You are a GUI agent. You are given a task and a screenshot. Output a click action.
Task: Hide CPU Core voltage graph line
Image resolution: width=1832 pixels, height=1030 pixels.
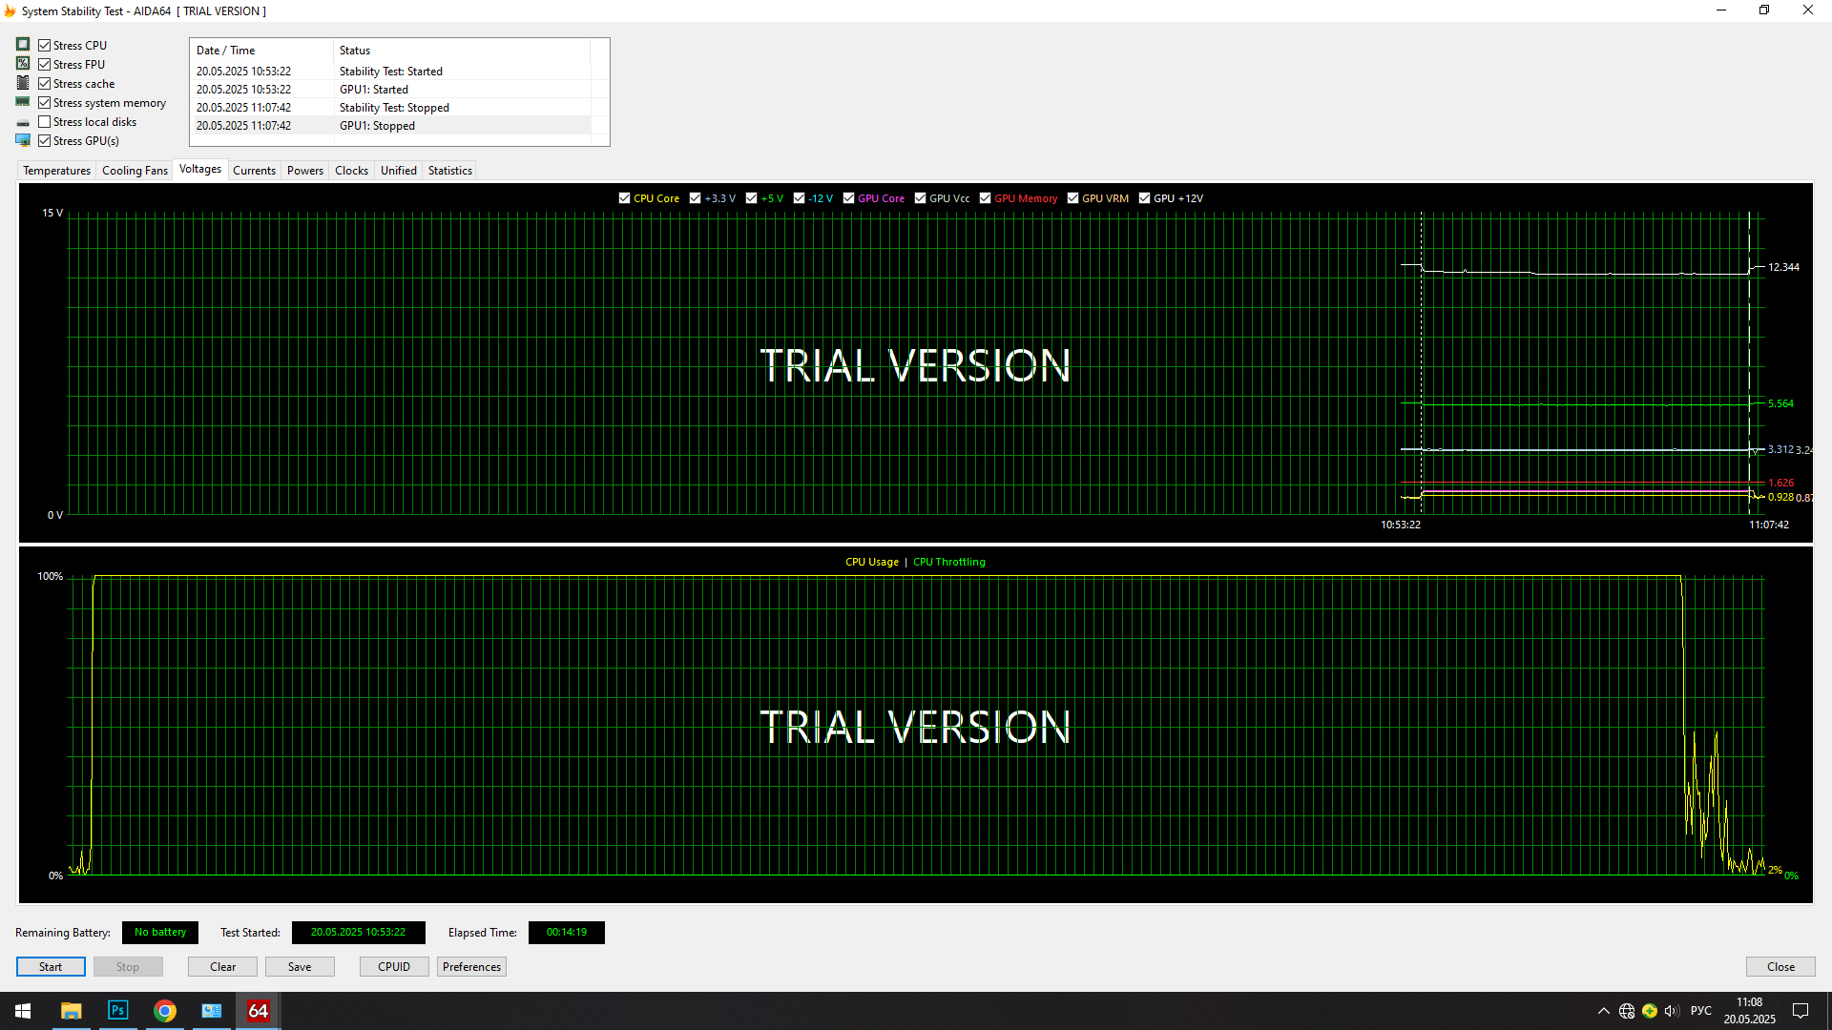point(624,198)
